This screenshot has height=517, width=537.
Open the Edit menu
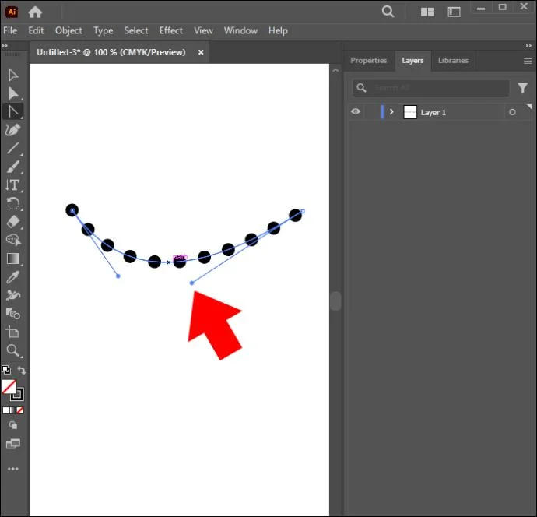pos(36,31)
